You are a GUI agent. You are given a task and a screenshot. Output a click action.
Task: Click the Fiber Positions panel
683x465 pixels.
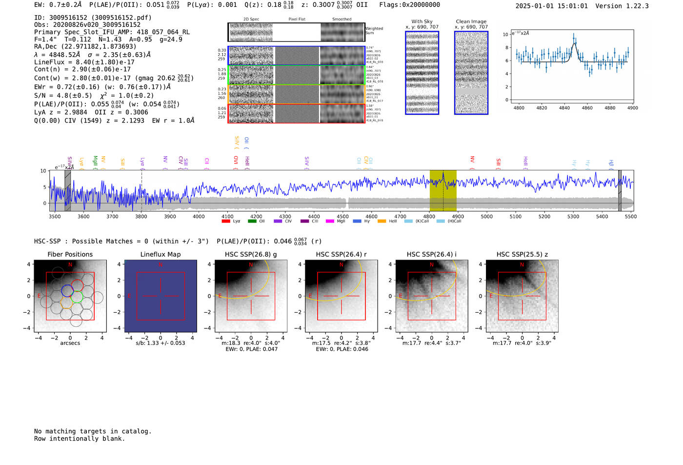click(70, 296)
